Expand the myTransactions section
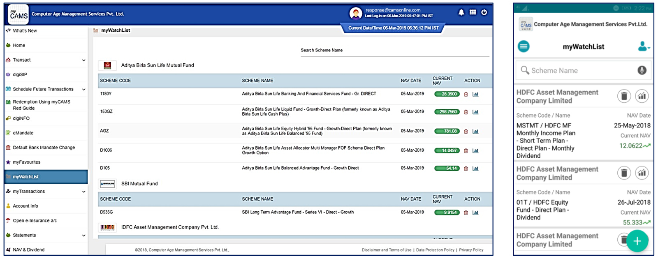658x259 pixels. (83, 192)
